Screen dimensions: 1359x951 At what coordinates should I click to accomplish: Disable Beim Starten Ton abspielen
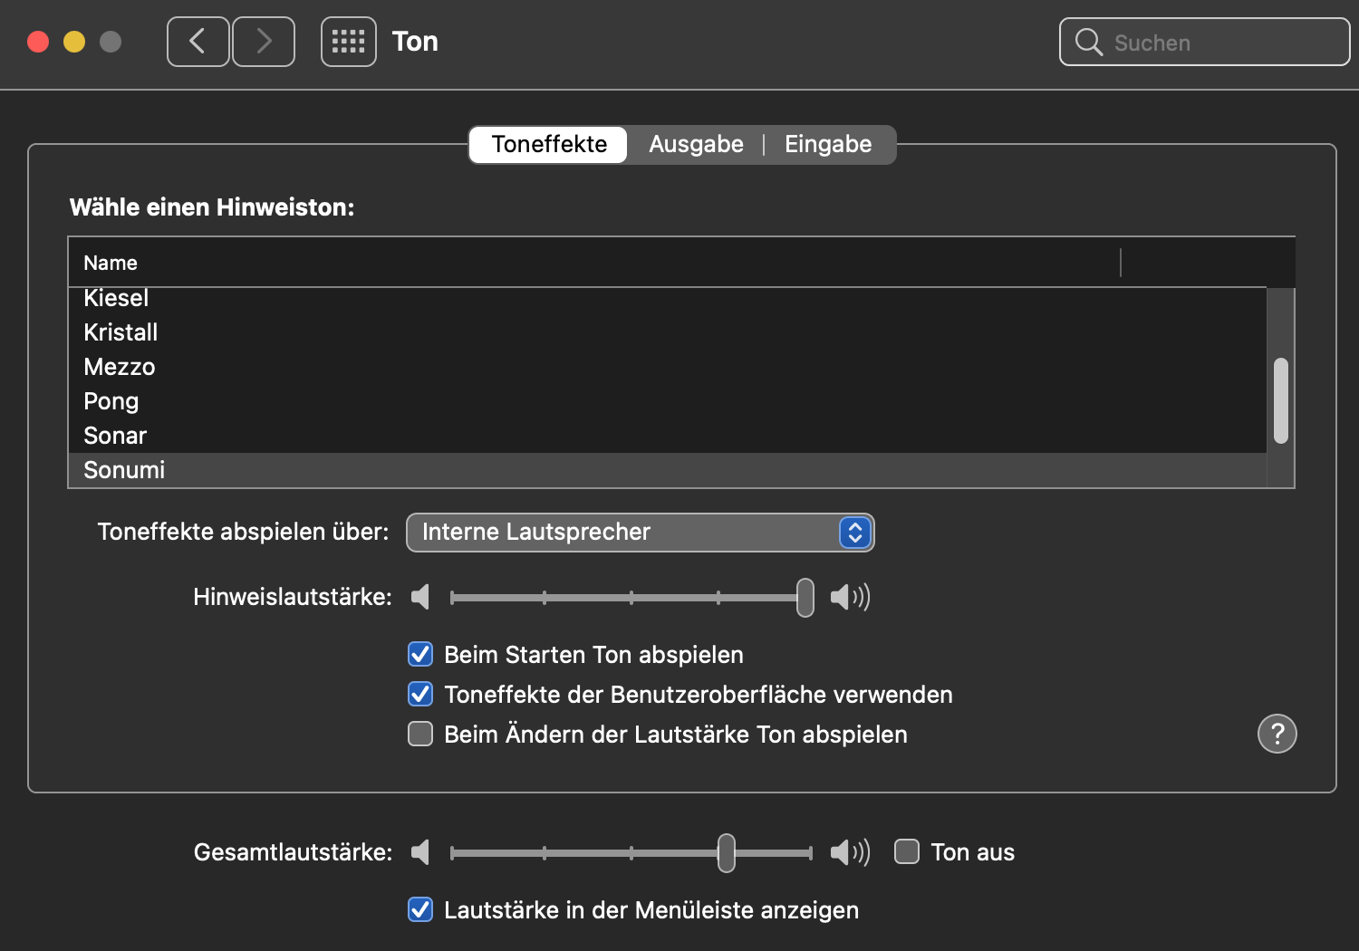pyautogui.click(x=420, y=654)
